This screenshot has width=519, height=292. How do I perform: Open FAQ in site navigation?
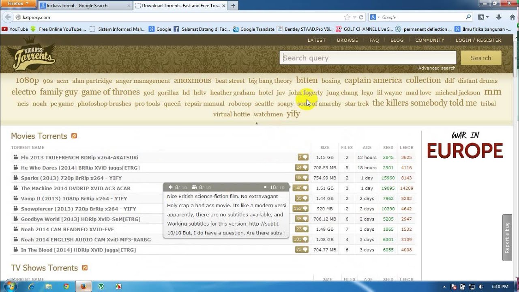click(x=374, y=40)
